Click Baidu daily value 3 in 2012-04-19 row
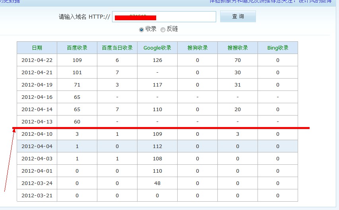 click(117, 85)
